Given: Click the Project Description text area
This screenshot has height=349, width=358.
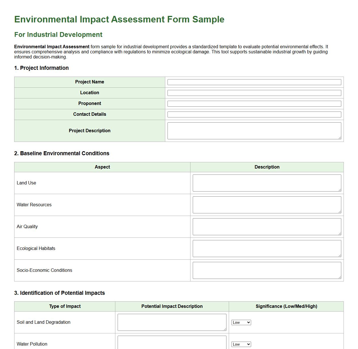Looking at the screenshot, I should (254, 131).
